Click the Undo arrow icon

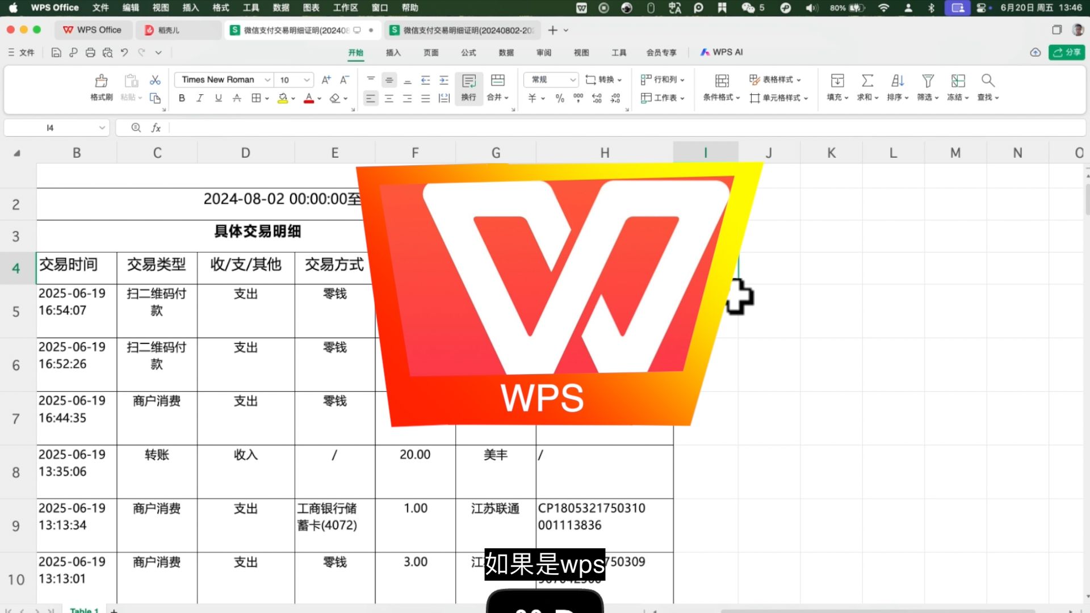[x=124, y=52]
